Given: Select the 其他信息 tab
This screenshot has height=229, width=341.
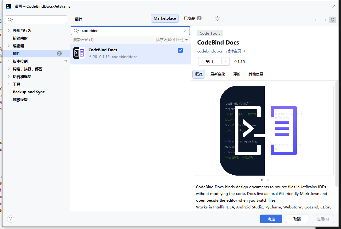Looking at the screenshot, I should pos(256,74).
